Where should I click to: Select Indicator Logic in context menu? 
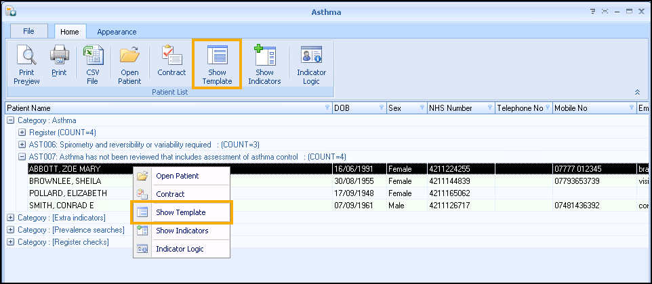(180, 249)
